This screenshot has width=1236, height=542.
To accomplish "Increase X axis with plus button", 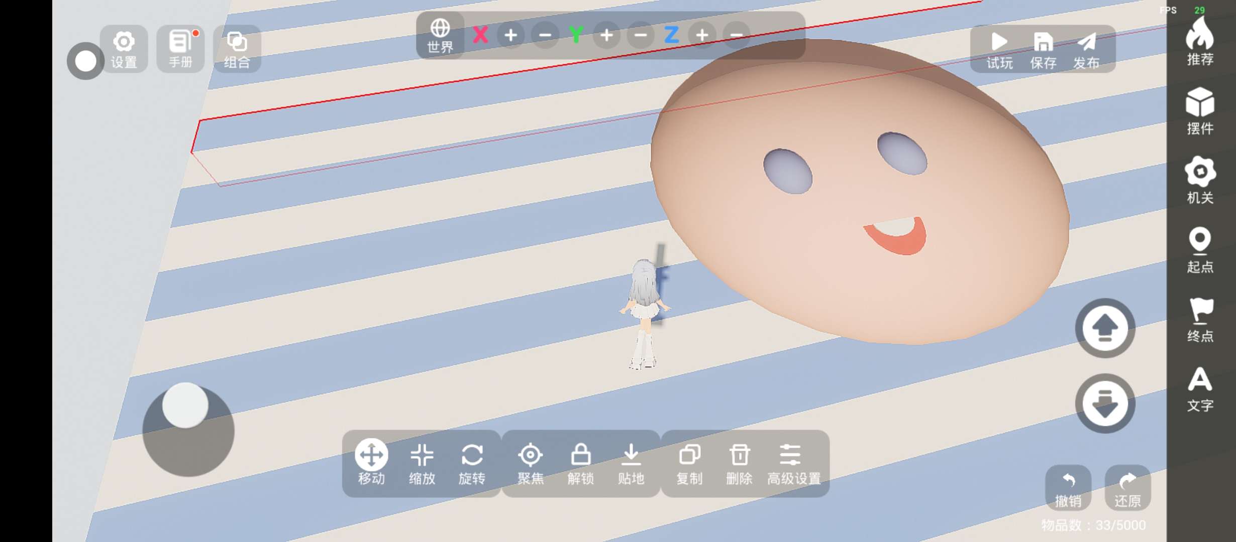I will [x=511, y=36].
